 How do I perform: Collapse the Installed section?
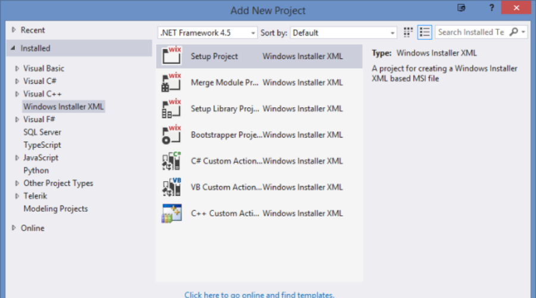pos(13,48)
